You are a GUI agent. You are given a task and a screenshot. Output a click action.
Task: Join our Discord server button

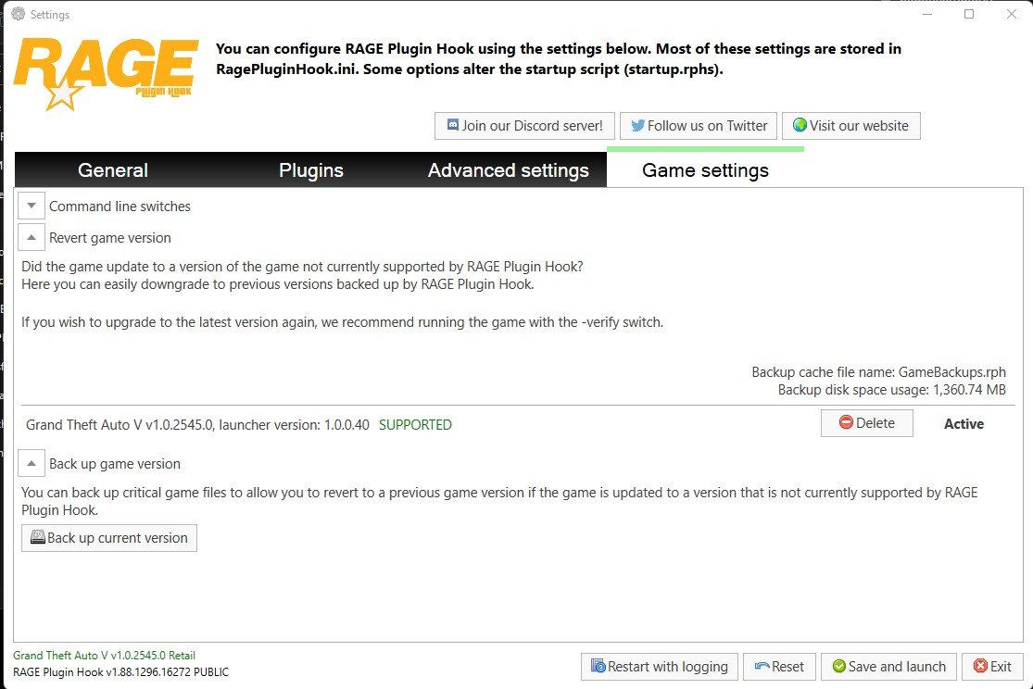click(524, 126)
